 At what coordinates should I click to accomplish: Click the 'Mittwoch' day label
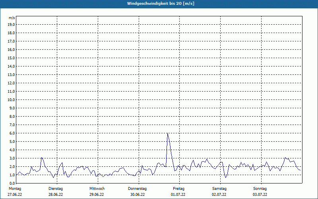[x=97, y=189]
